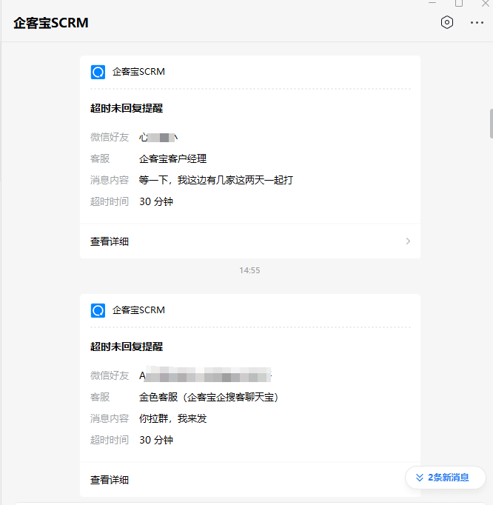Click the sender name 企客宝SCRM on second card
493x505 pixels.
[138, 310]
